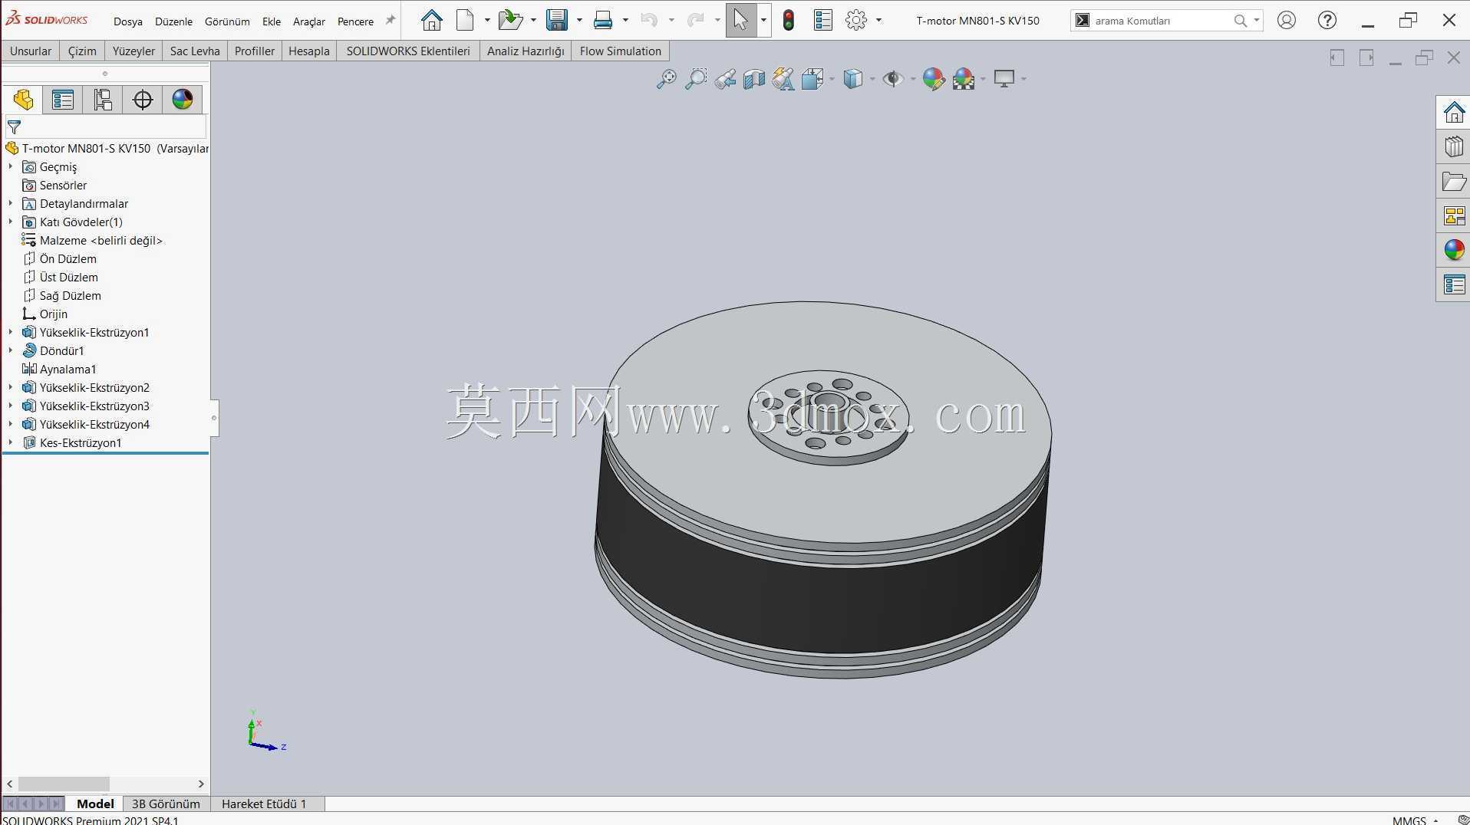
Task: Click the Dynamic Annotation Views icon
Action: tap(783, 78)
